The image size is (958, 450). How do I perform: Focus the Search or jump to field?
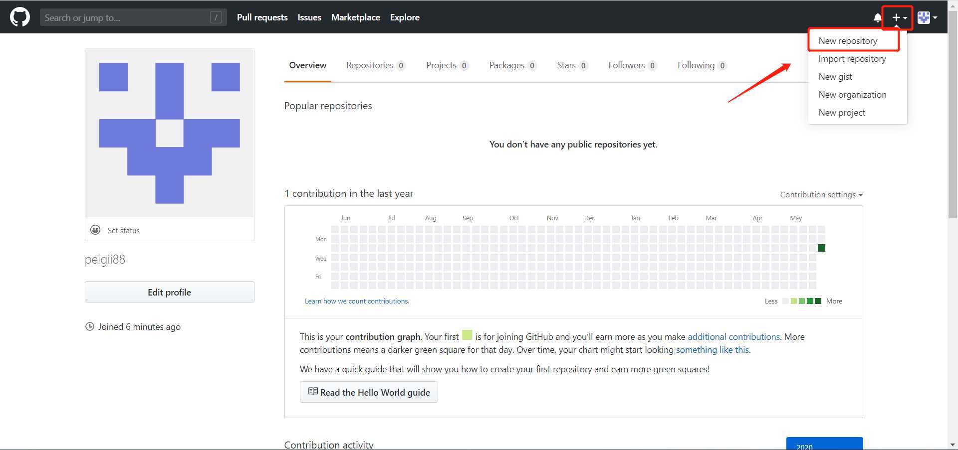(x=133, y=17)
